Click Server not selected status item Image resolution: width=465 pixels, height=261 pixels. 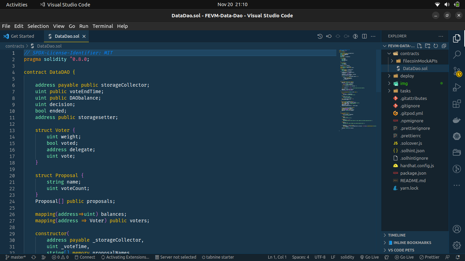point(175,257)
